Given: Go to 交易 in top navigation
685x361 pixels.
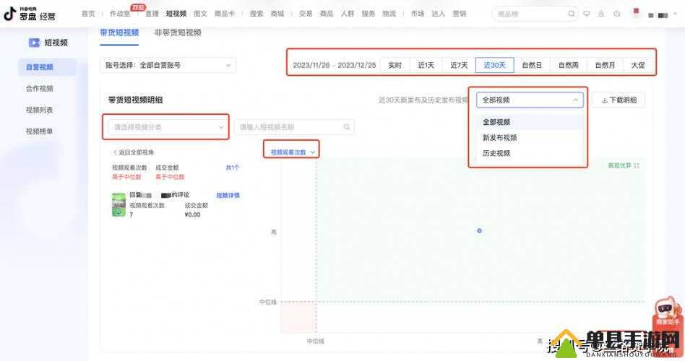Looking at the screenshot, I should coord(306,14).
